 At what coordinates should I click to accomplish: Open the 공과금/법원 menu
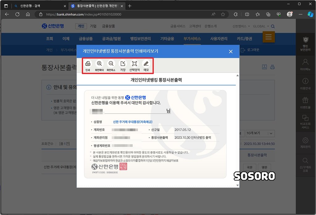[x=111, y=39]
